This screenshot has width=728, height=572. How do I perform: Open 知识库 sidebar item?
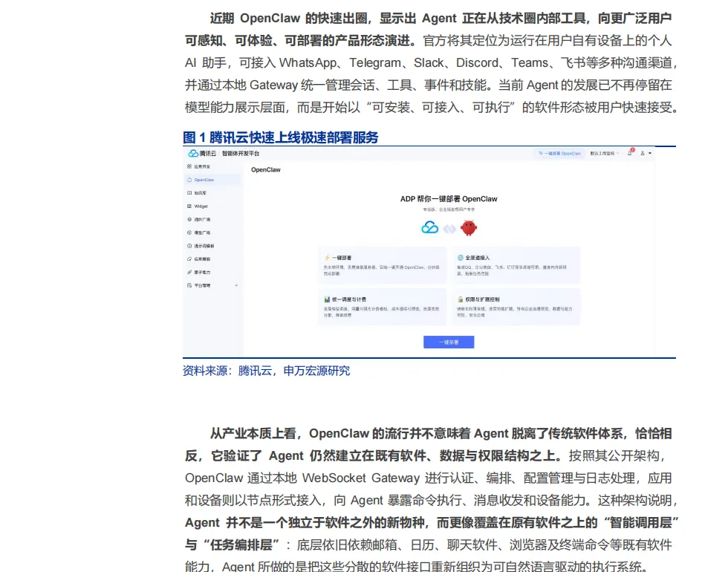tap(200, 192)
